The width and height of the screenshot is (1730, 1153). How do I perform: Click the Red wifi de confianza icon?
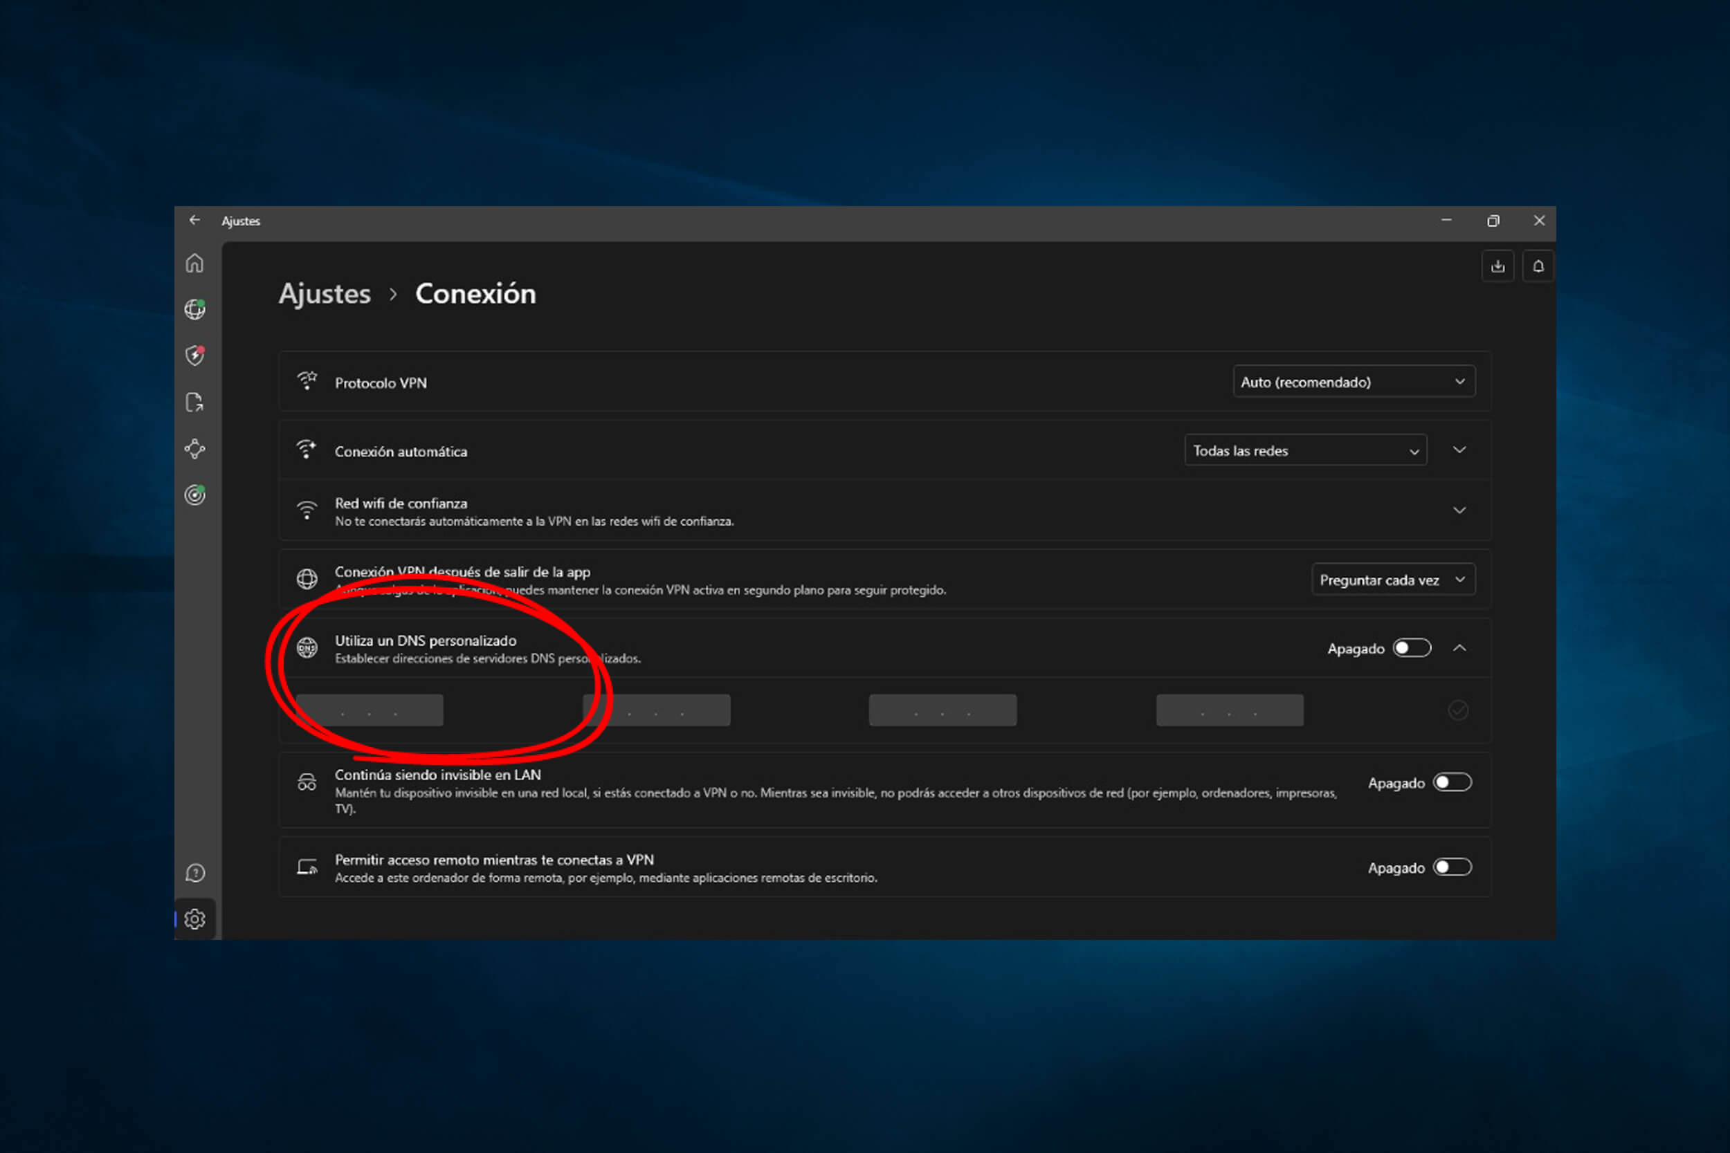307,510
